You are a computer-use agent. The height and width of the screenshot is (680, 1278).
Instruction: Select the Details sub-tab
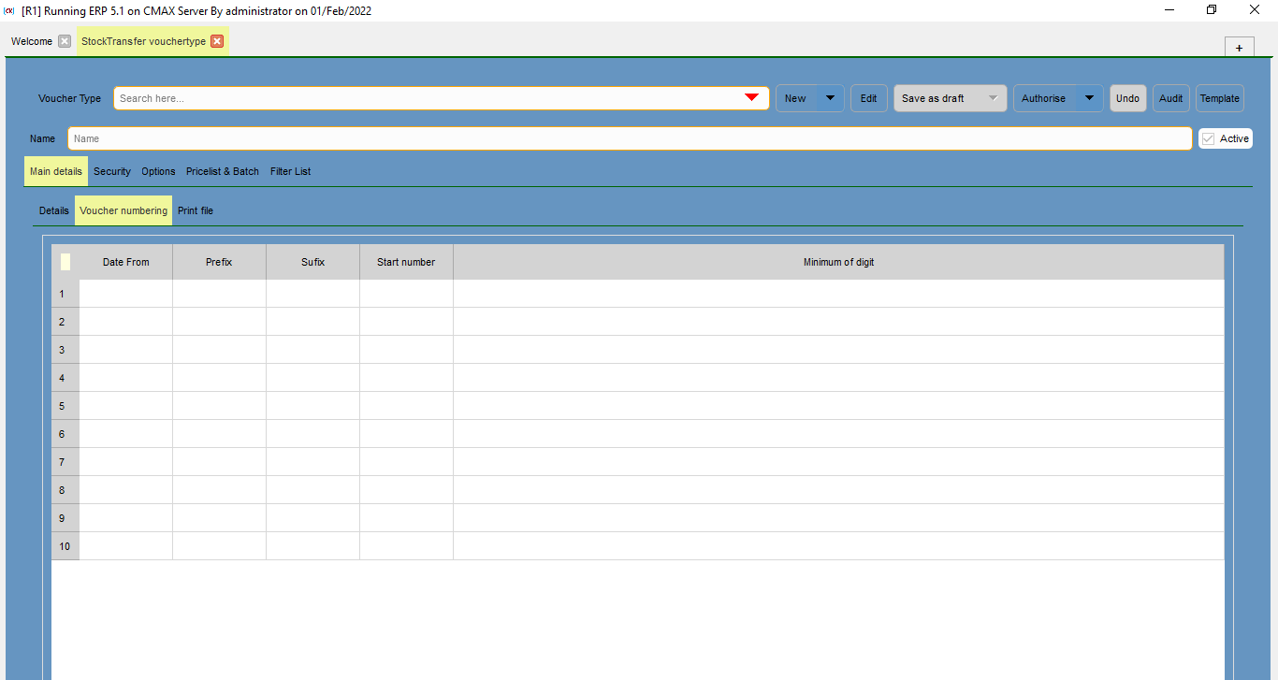(x=53, y=210)
